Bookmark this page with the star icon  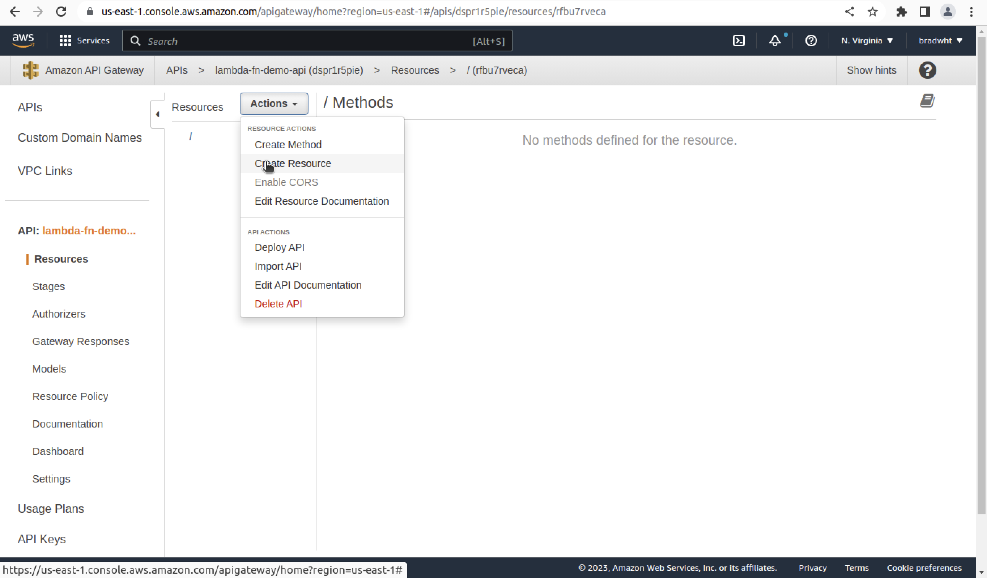point(872,12)
